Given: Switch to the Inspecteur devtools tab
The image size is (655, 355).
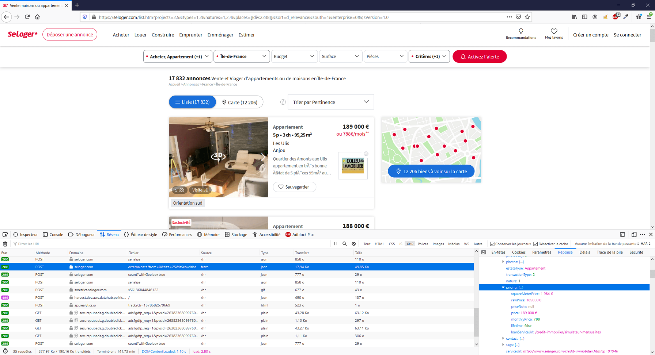Looking at the screenshot, I should click(x=26, y=235).
